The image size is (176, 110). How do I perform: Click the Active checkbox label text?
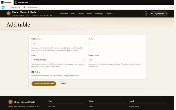[38, 72]
